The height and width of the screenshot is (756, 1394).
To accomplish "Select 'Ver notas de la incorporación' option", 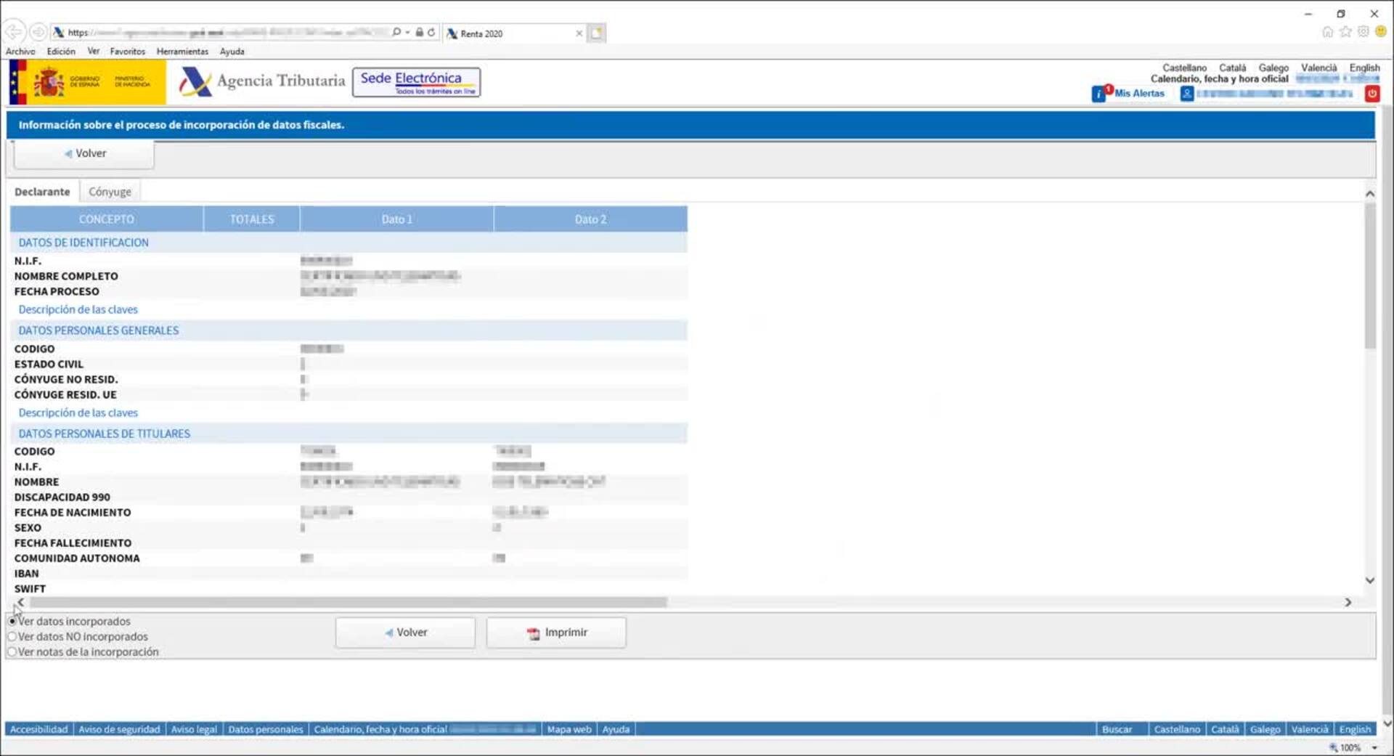I will click(12, 652).
